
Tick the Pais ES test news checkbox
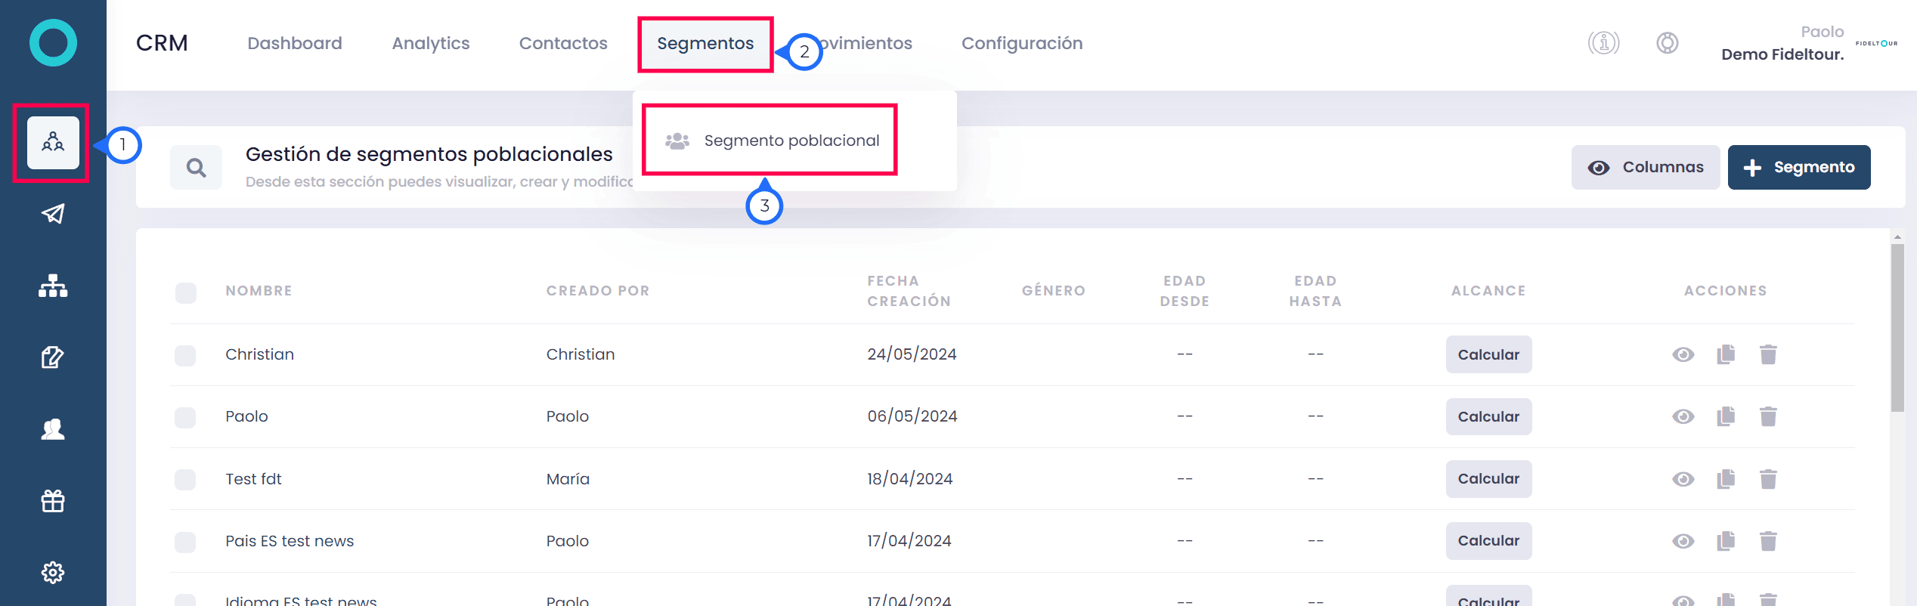185,542
